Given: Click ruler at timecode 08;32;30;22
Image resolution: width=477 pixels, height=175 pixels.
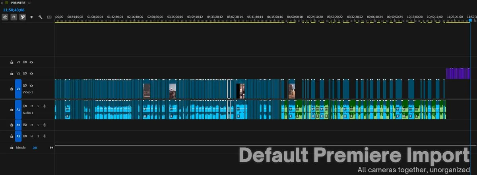Looking at the screenshot, I should (x=355, y=17).
